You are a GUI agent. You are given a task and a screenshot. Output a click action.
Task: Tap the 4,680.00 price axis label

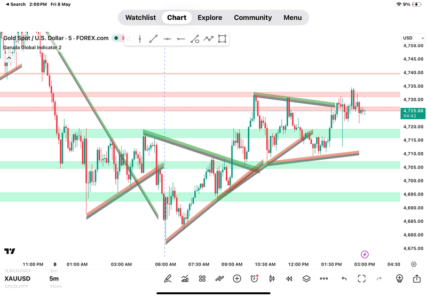[x=413, y=235]
